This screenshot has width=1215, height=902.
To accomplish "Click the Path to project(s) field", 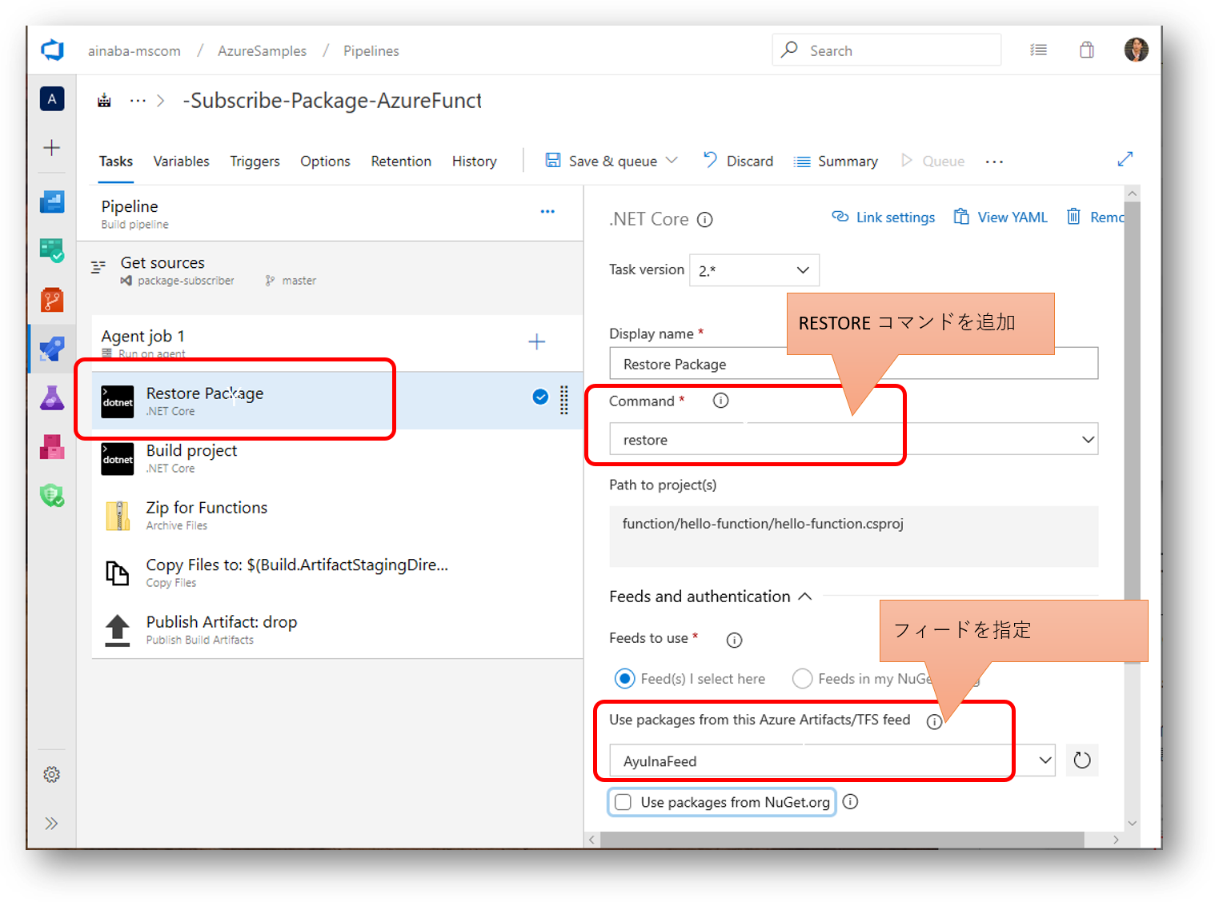I will tap(853, 537).
